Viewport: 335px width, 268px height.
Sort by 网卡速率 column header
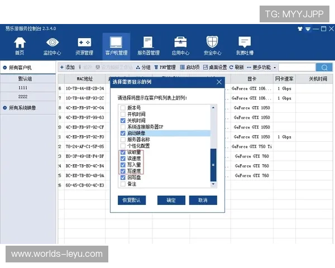284,79
